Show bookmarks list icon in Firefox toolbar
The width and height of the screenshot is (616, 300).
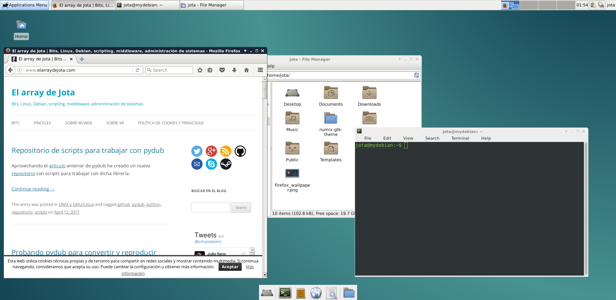[x=210, y=70]
